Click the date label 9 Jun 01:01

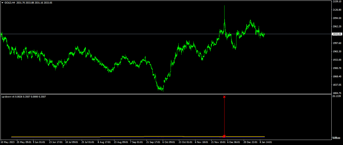coord(39,142)
